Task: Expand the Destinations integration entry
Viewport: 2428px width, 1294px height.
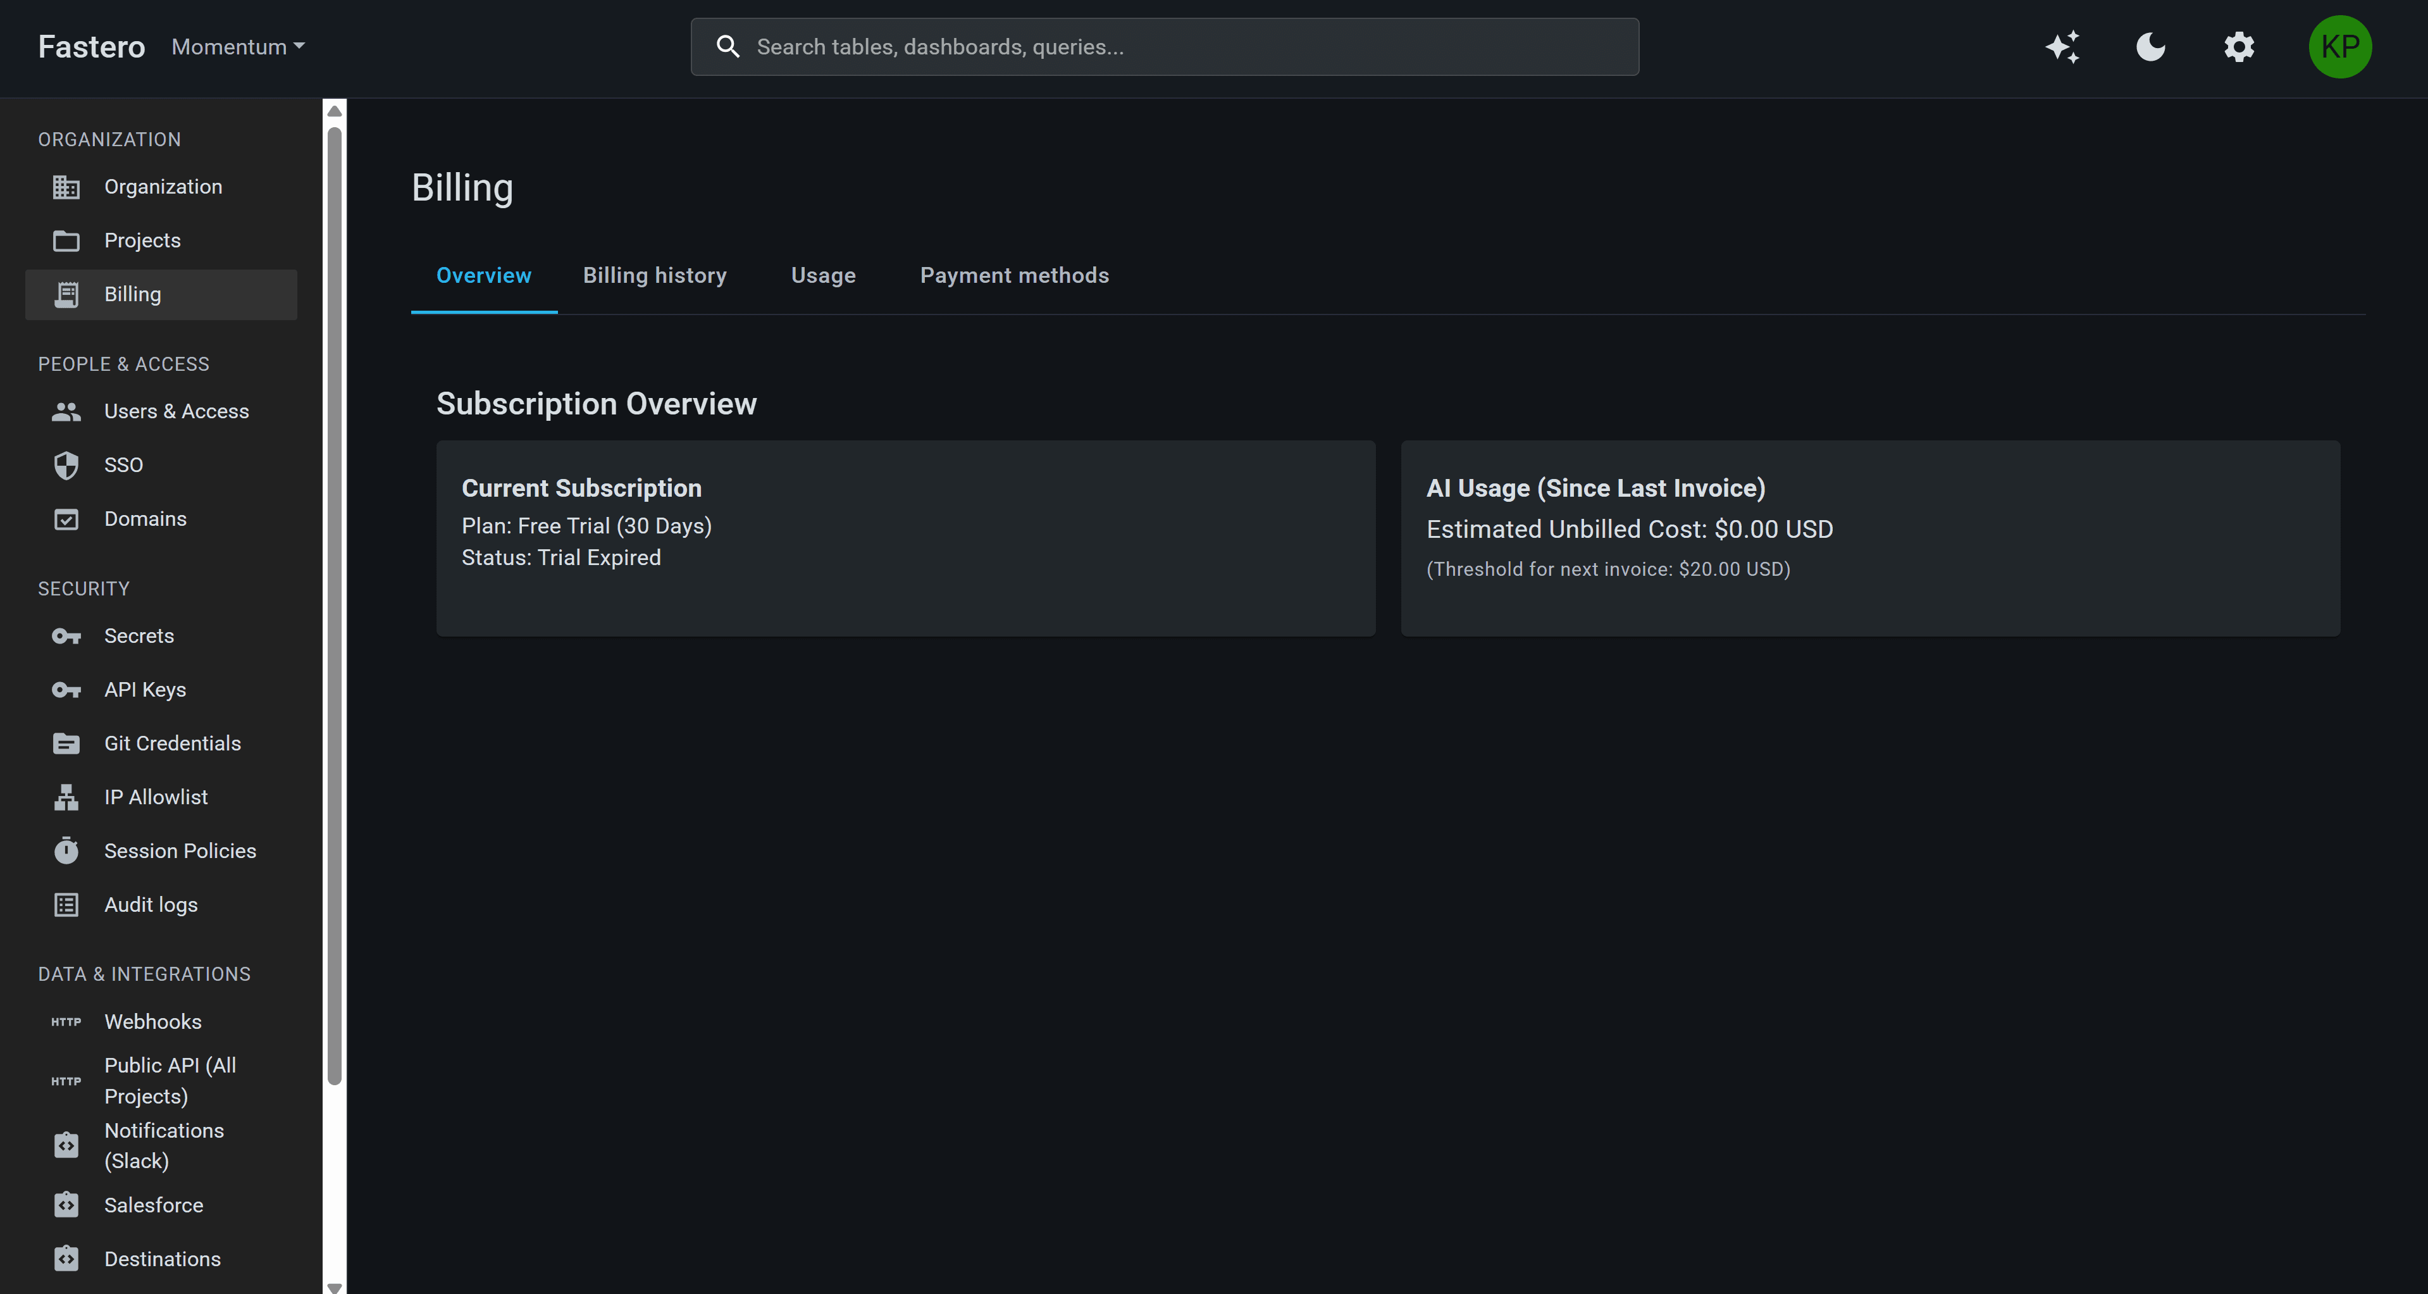Action: [161, 1258]
